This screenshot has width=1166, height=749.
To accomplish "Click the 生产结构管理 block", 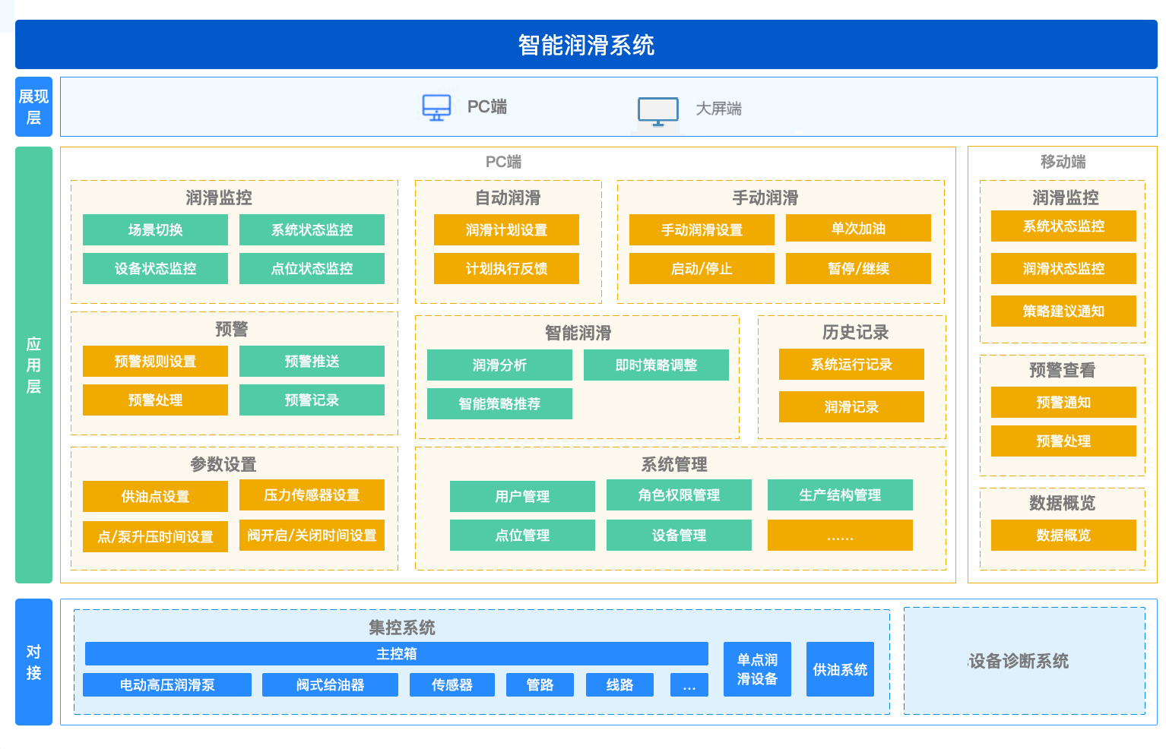I will point(840,495).
